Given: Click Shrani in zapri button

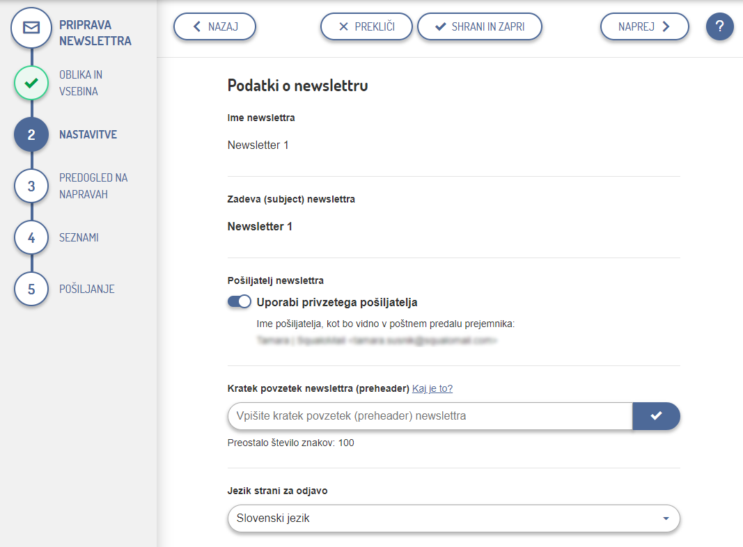Looking at the screenshot, I should coord(479,27).
